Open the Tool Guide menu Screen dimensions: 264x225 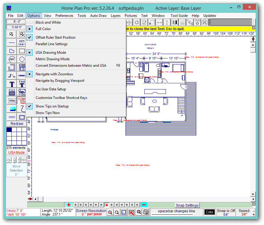tap(179, 16)
